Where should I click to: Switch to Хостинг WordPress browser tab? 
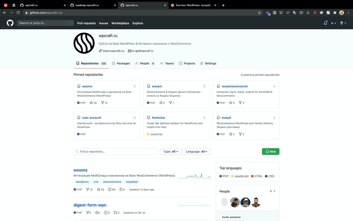point(193,5)
